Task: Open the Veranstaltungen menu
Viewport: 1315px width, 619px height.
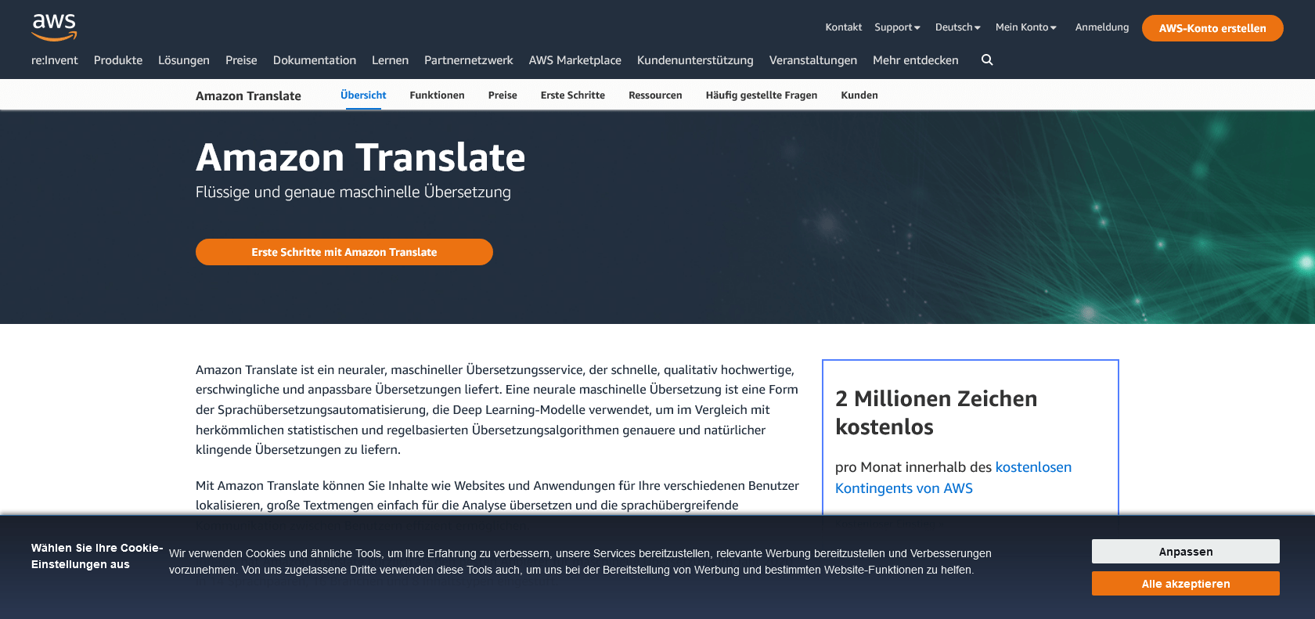Action: pos(813,60)
